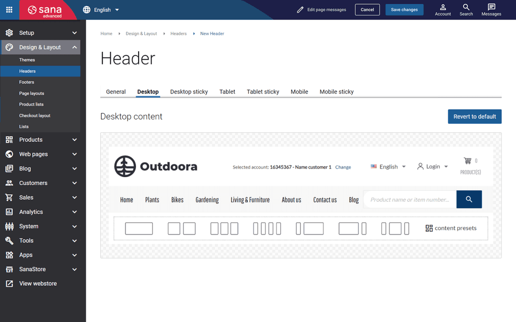Image resolution: width=516 pixels, height=322 pixels.
Task: Click the Cancel button
Action: pyautogui.click(x=367, y=10)
